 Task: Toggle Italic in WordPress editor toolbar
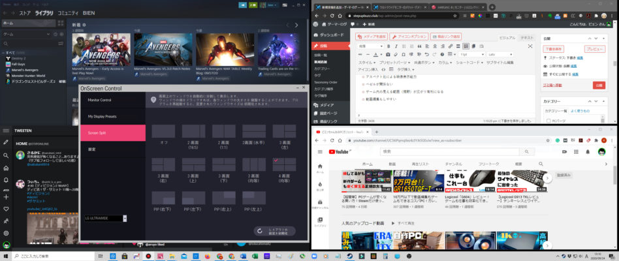(x=396, y=46)
